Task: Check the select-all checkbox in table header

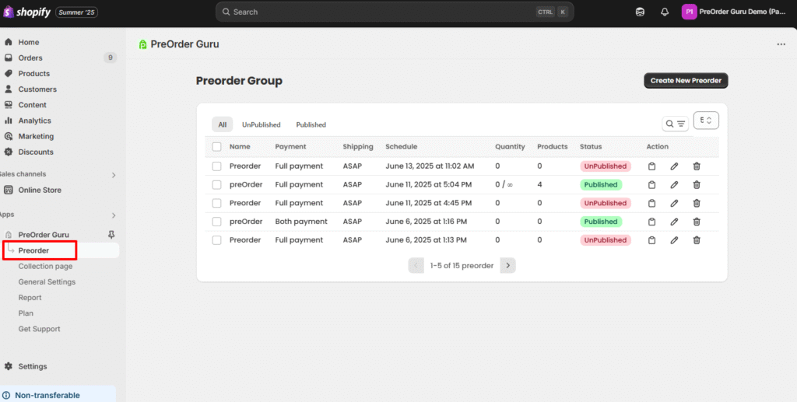Action: click(x=216, y=147)
